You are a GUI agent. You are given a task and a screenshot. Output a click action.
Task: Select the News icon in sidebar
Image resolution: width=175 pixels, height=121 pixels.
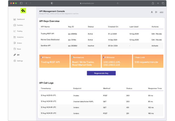coord(15,49)
